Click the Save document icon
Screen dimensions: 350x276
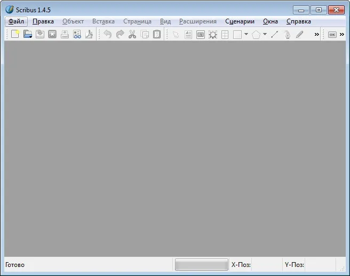click(x=40, y=34)
